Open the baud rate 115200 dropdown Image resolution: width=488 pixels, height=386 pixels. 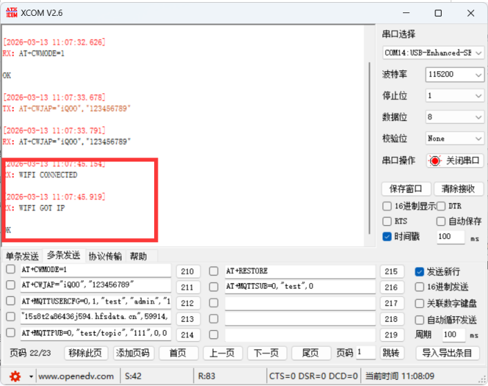[x=455, y=75]
